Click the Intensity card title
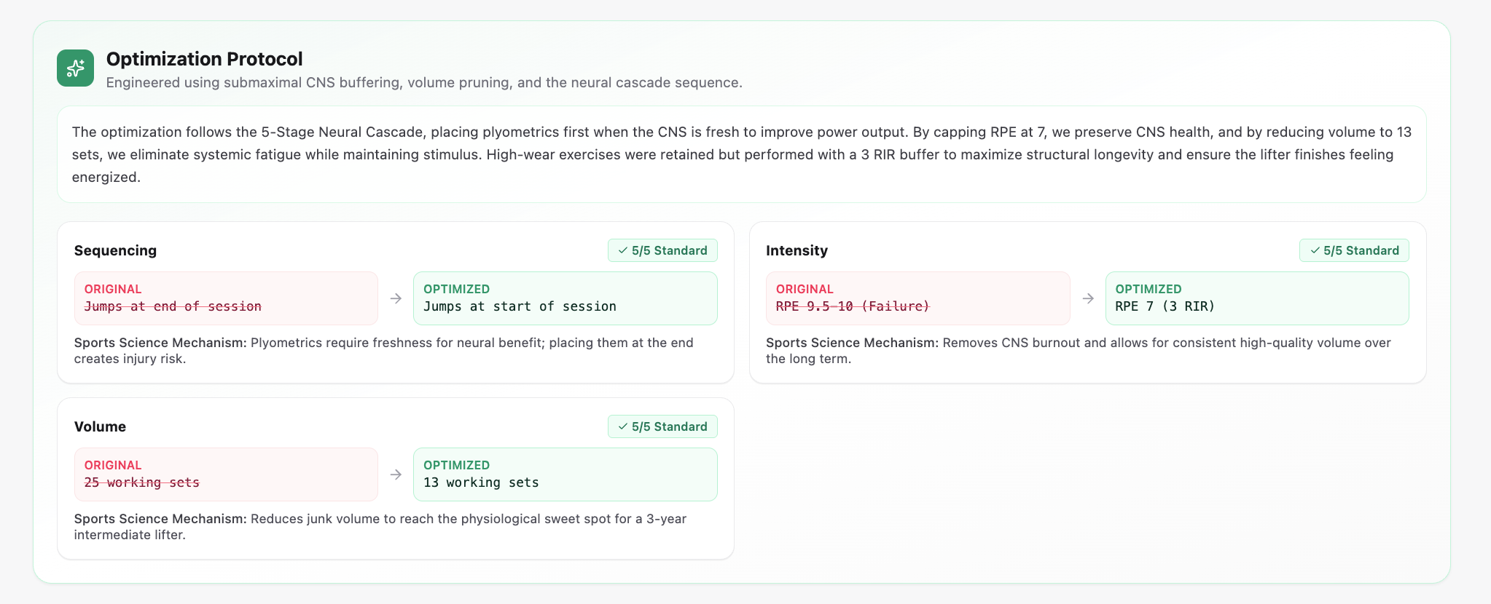1491x604 pixels. 797,250
